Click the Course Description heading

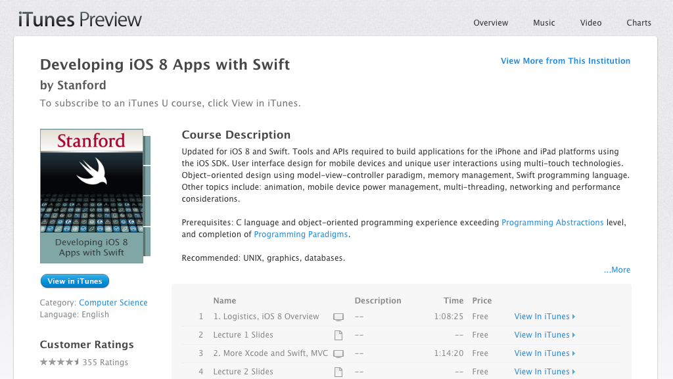click(236, 135)
